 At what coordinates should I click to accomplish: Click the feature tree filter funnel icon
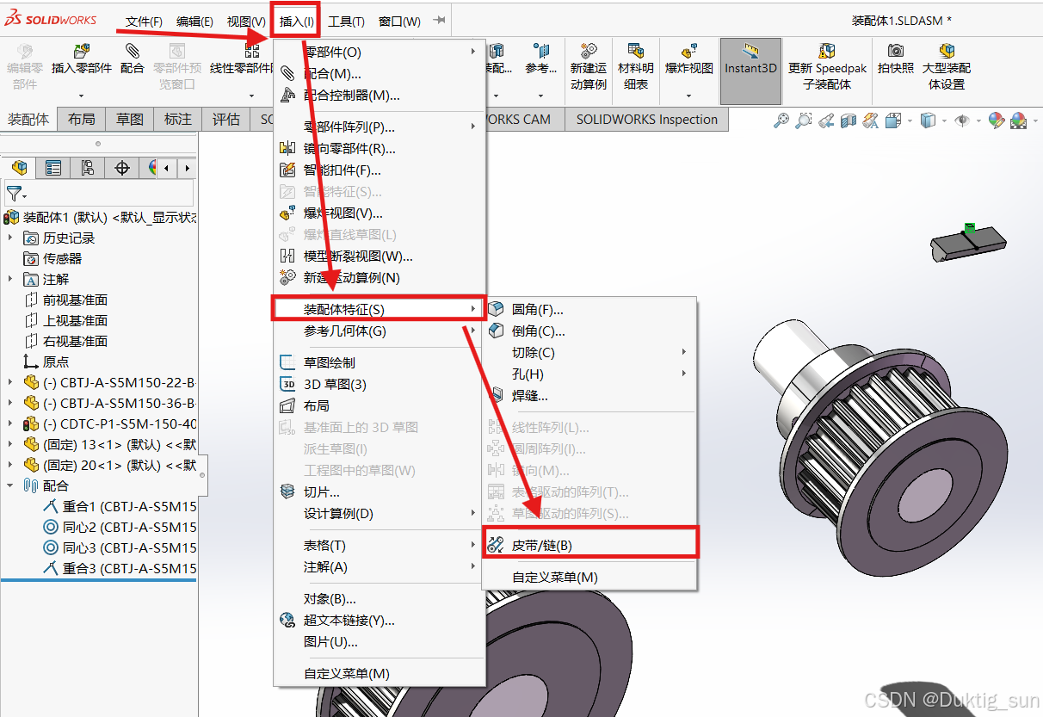point(14,194)
